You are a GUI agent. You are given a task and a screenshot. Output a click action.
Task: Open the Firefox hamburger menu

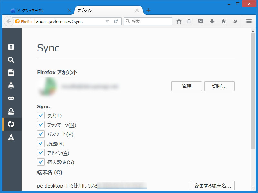tap(249, 21)
